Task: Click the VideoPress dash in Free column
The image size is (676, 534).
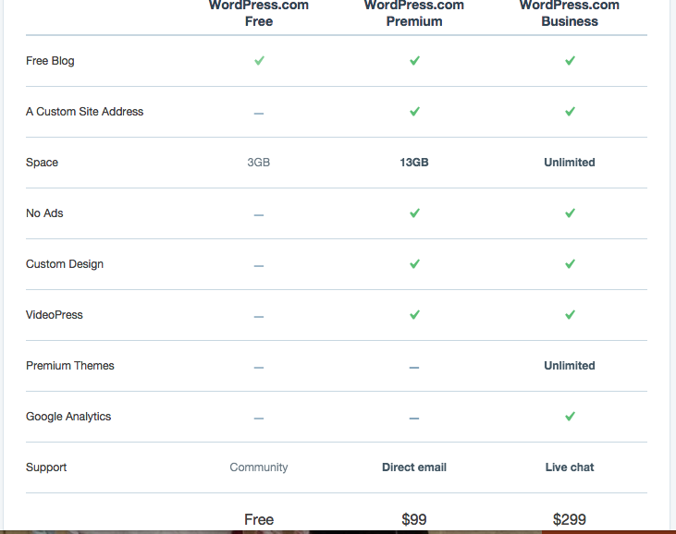Action: point(259,316)
